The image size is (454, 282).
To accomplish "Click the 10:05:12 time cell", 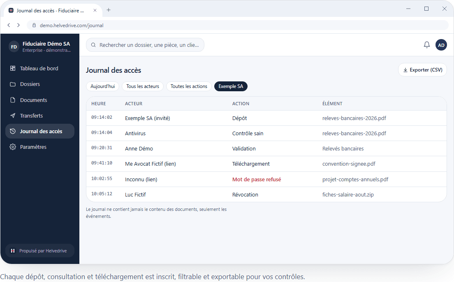I will pyautogui.click(x=102, y=194).
